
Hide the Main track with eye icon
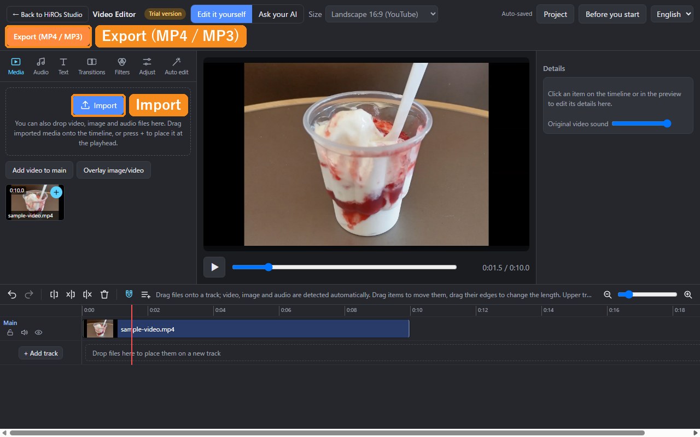pos(39,332)
